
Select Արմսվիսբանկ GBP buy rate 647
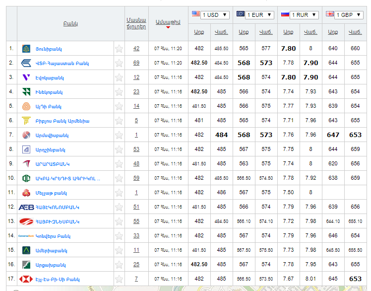pyautogui.click(x=333, y=135)
